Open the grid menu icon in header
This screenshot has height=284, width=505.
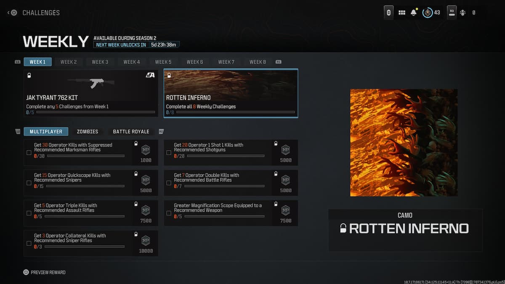point(402,13)
